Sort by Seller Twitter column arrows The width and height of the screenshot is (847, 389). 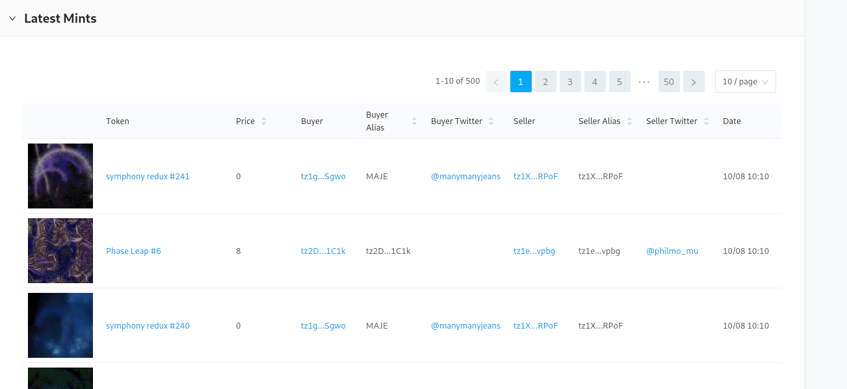706,121
